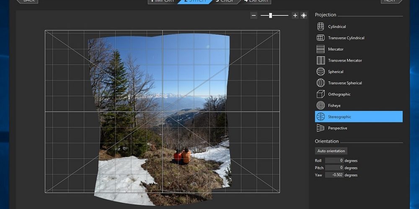Zoom out with the minus button
This screenshot has width=419, height=209.
pyautogui.click(x=253, y=15)
